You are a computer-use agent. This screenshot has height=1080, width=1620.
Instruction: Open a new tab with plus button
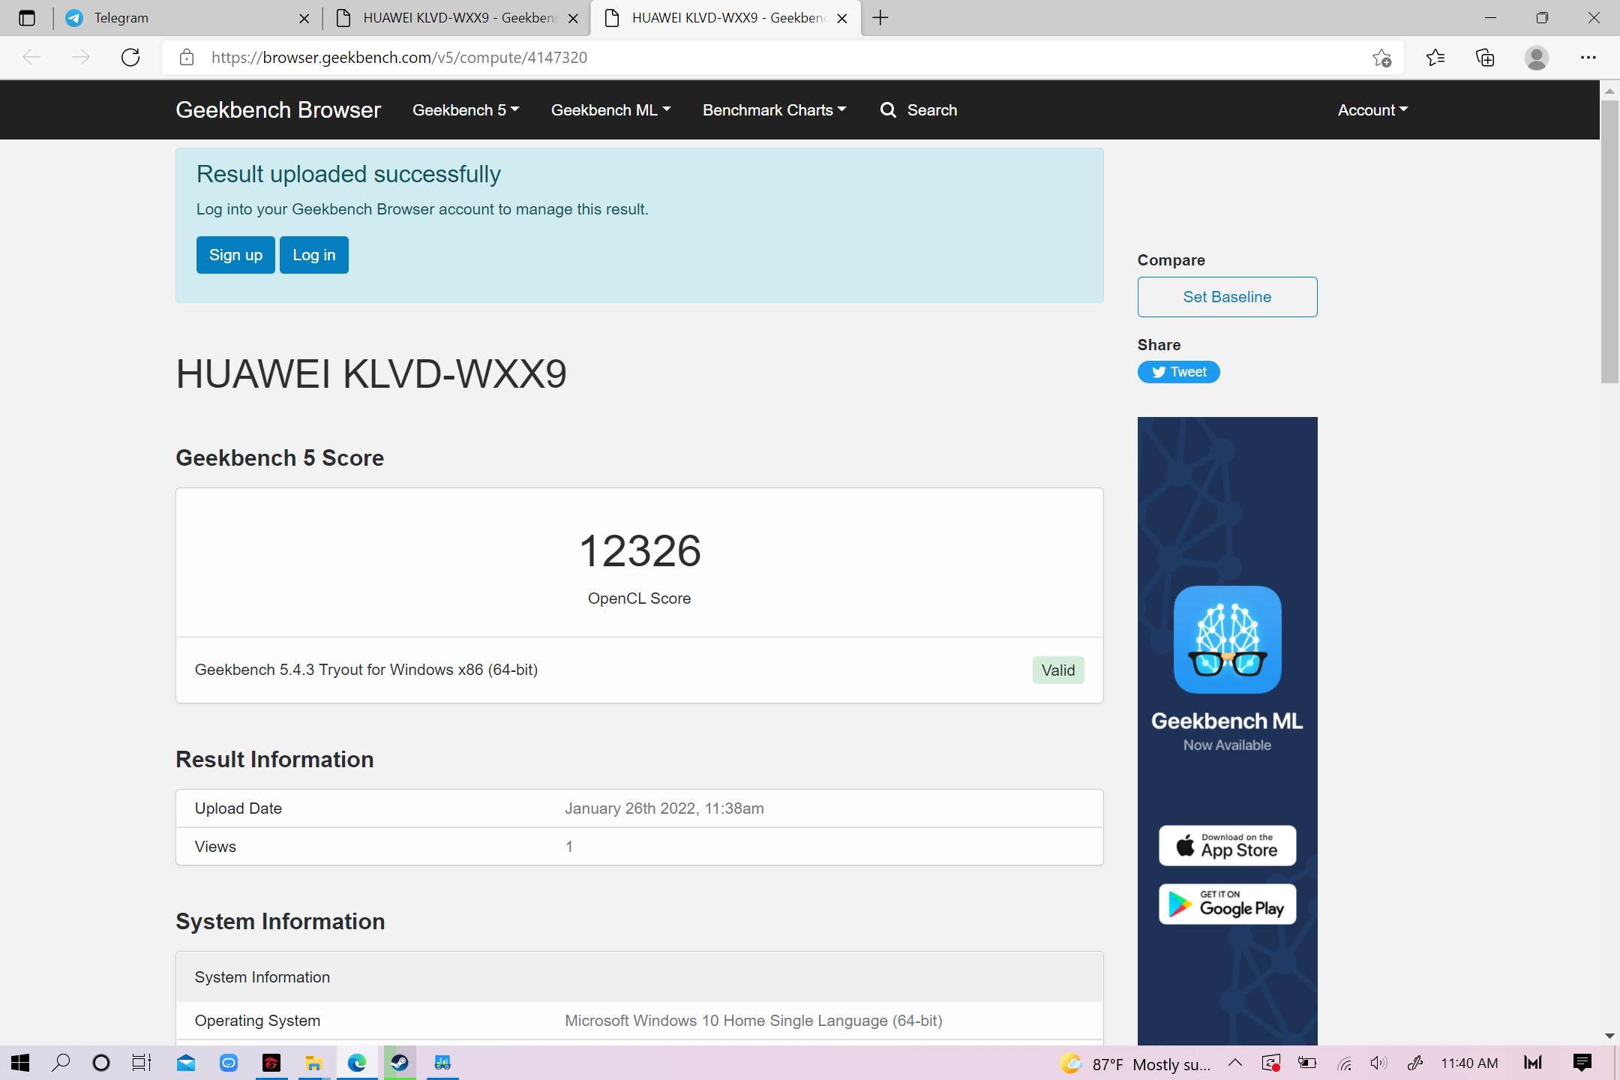(x=880, y=18)
